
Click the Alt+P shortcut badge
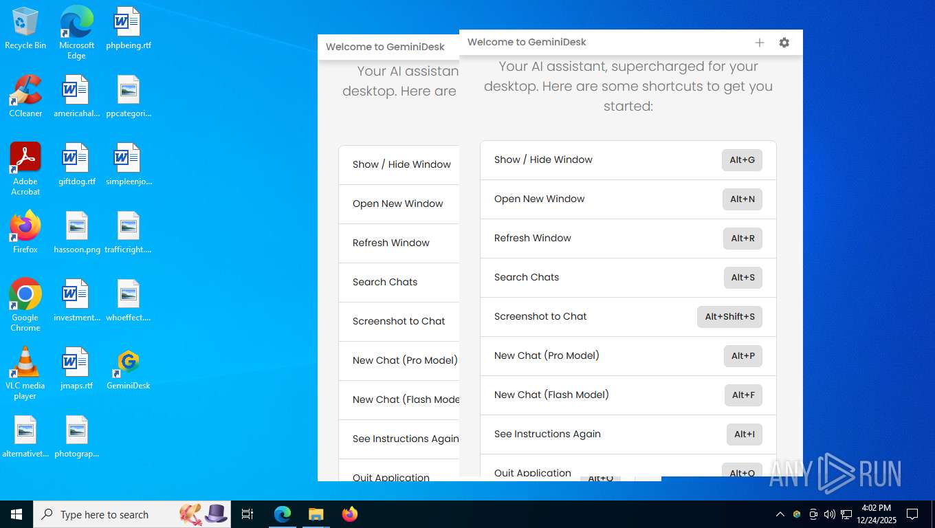point(742,356)
